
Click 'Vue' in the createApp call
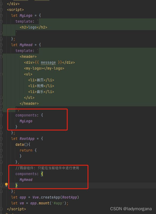tap(36, 197)
